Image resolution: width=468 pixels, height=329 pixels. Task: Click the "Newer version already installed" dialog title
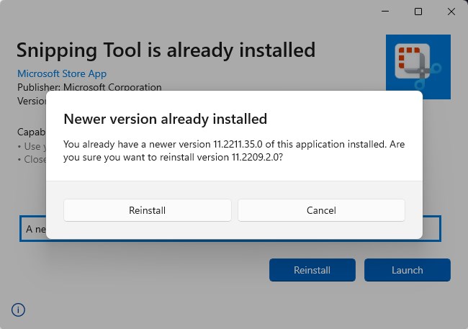tap(165, 119)
